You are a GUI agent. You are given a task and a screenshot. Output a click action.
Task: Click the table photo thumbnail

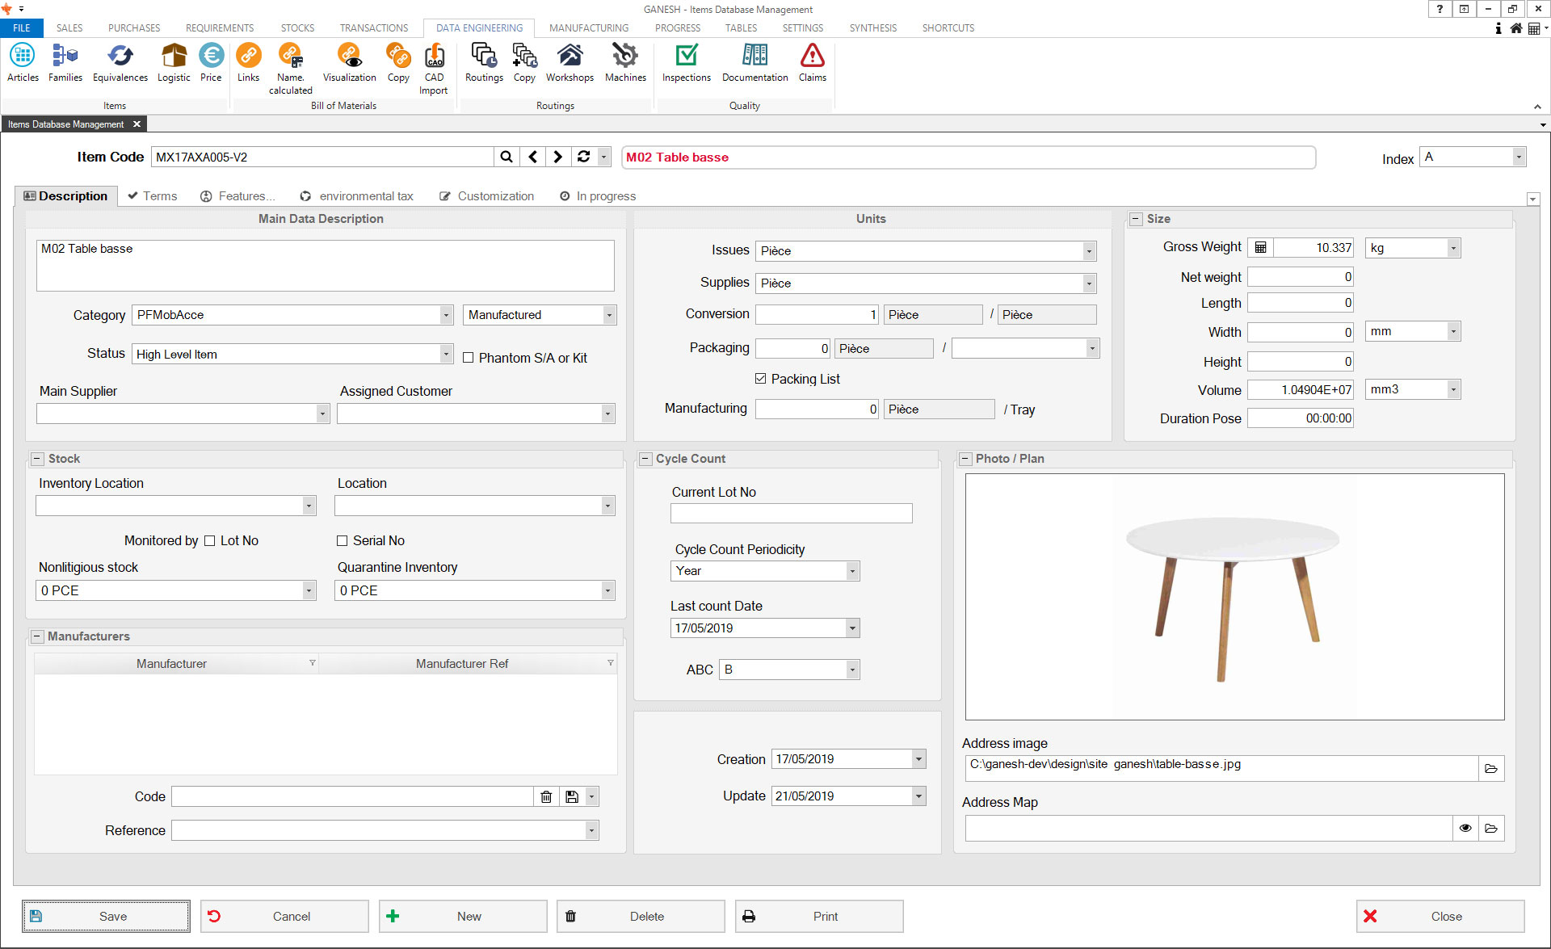coord(1234,596)
